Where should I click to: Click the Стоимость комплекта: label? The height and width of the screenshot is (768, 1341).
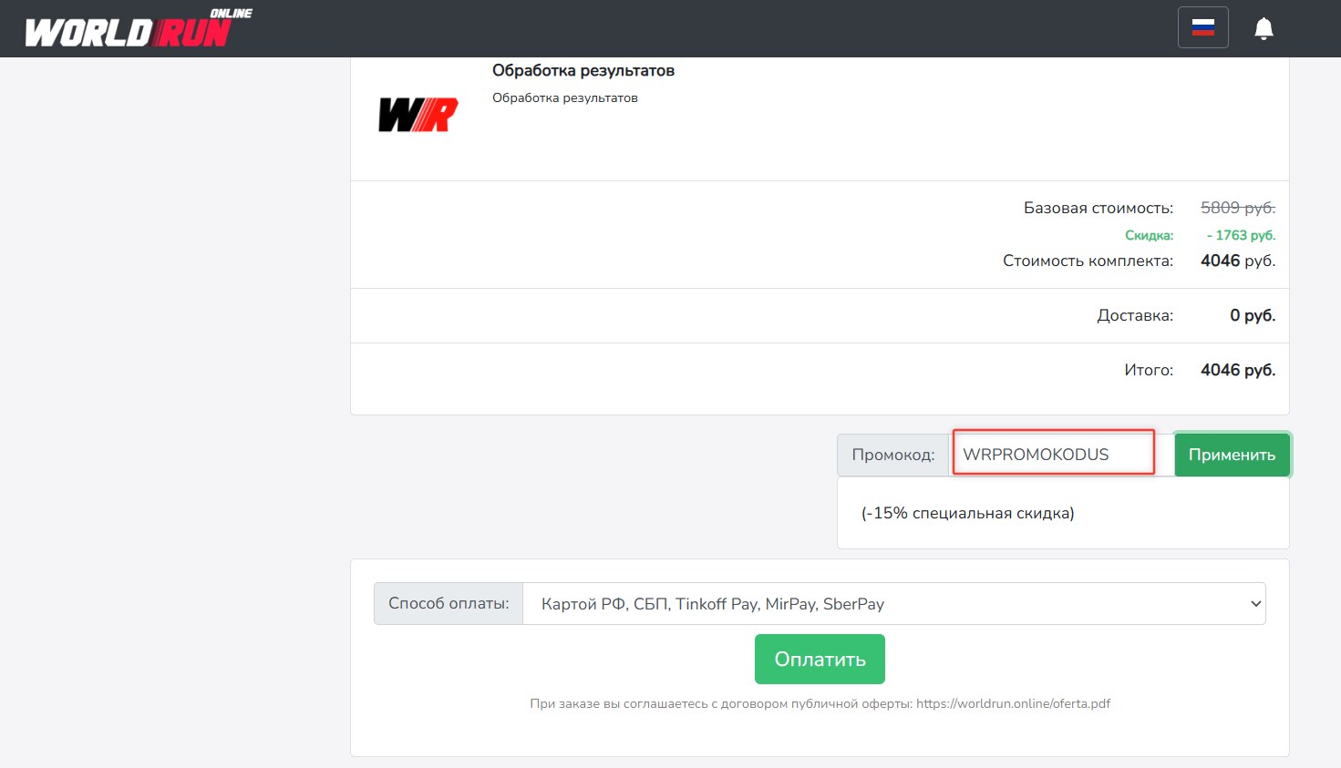click(x=1088, y=261)
